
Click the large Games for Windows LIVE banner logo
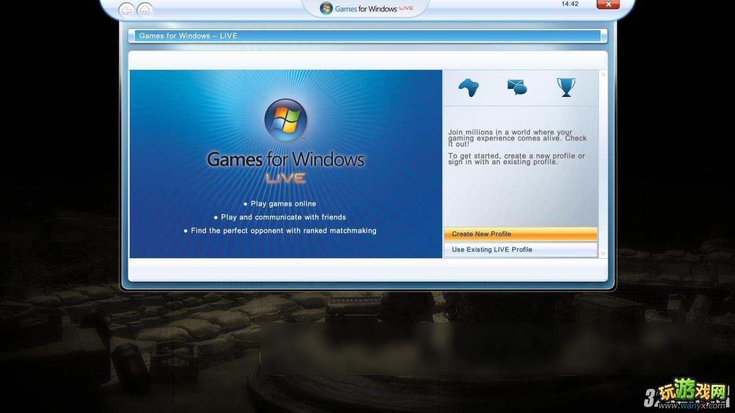(285, 142)
